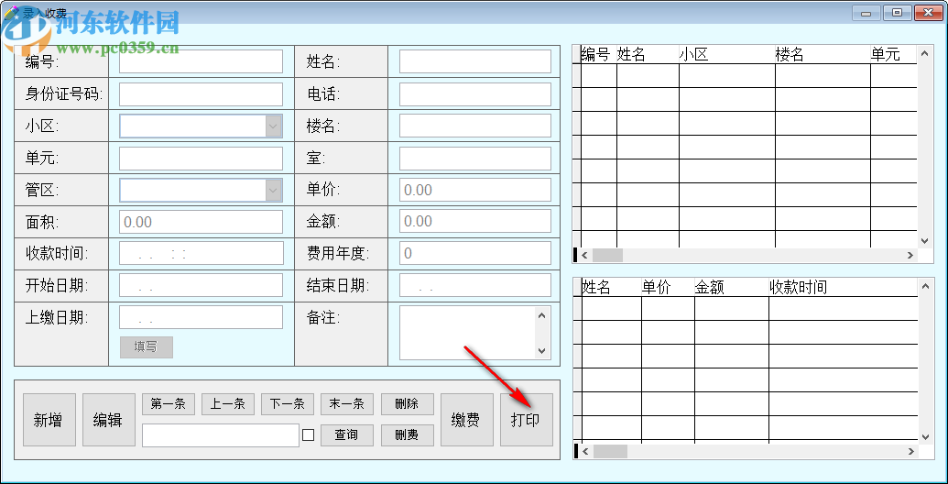Focus the 结束日期 field
The height and width of the screenshot is (484, 948).
point(475,286)
